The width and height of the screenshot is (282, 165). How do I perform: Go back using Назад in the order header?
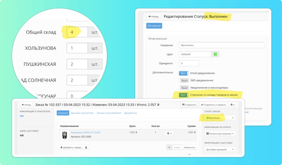click(x=27, y=105)
